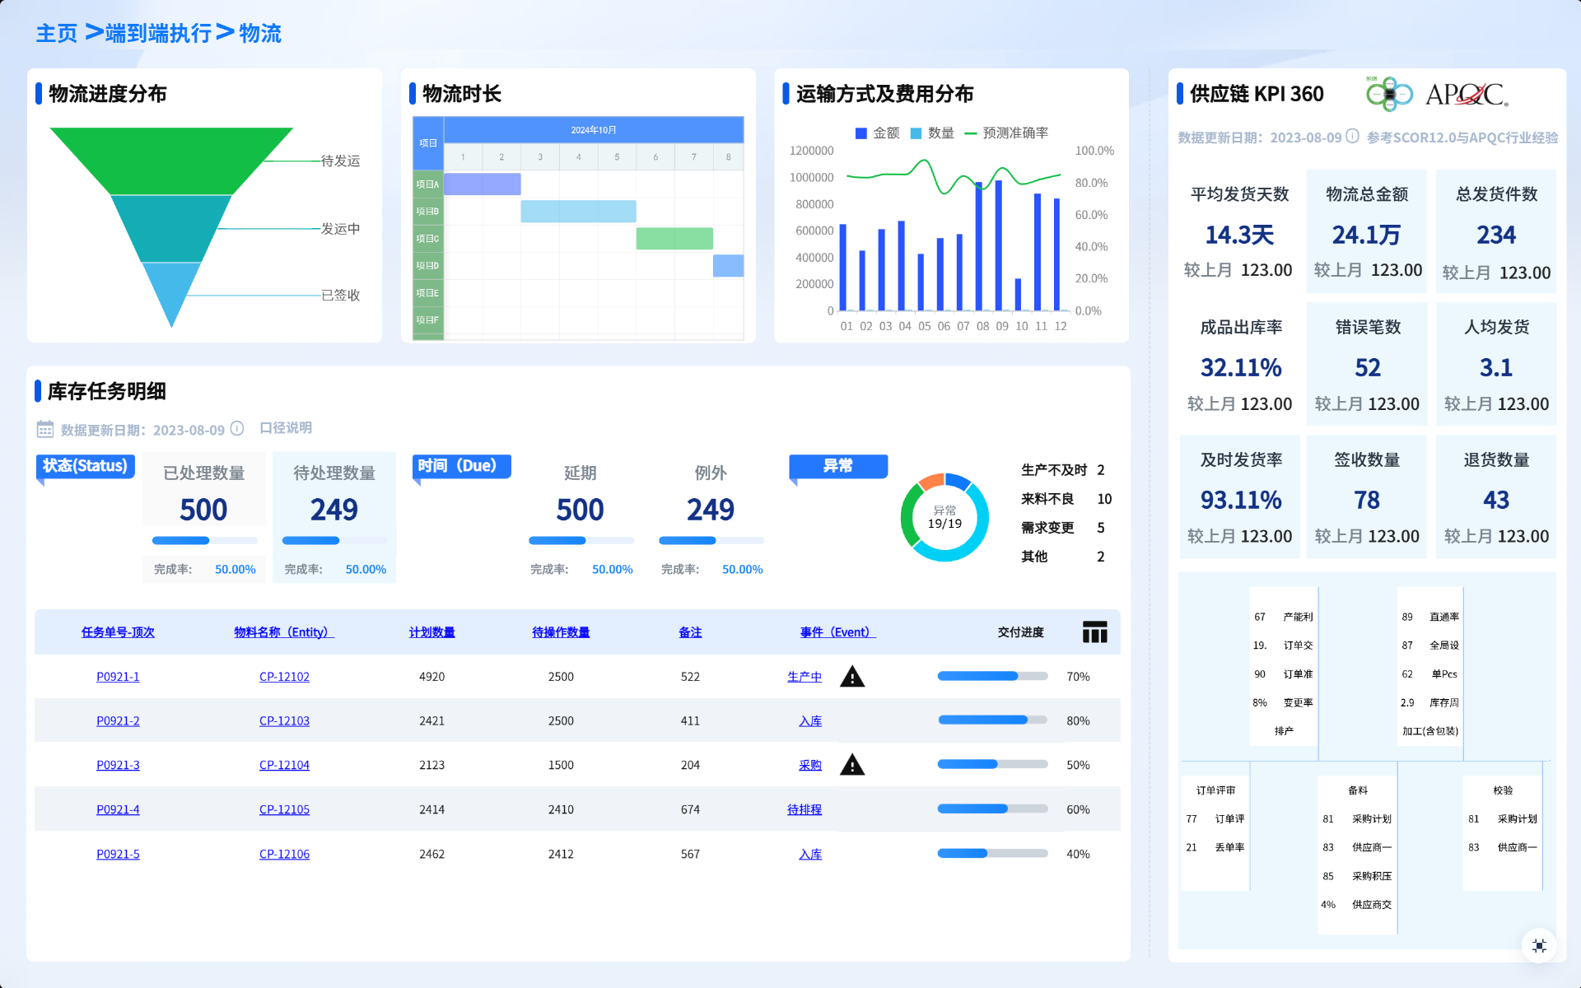
Task: Toggle 数量 legend in transport chart
Action: 932,133
